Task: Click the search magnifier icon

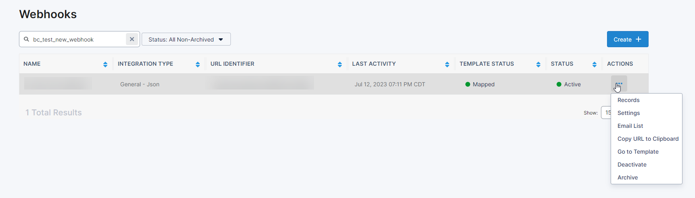Action: click(27, 39)
